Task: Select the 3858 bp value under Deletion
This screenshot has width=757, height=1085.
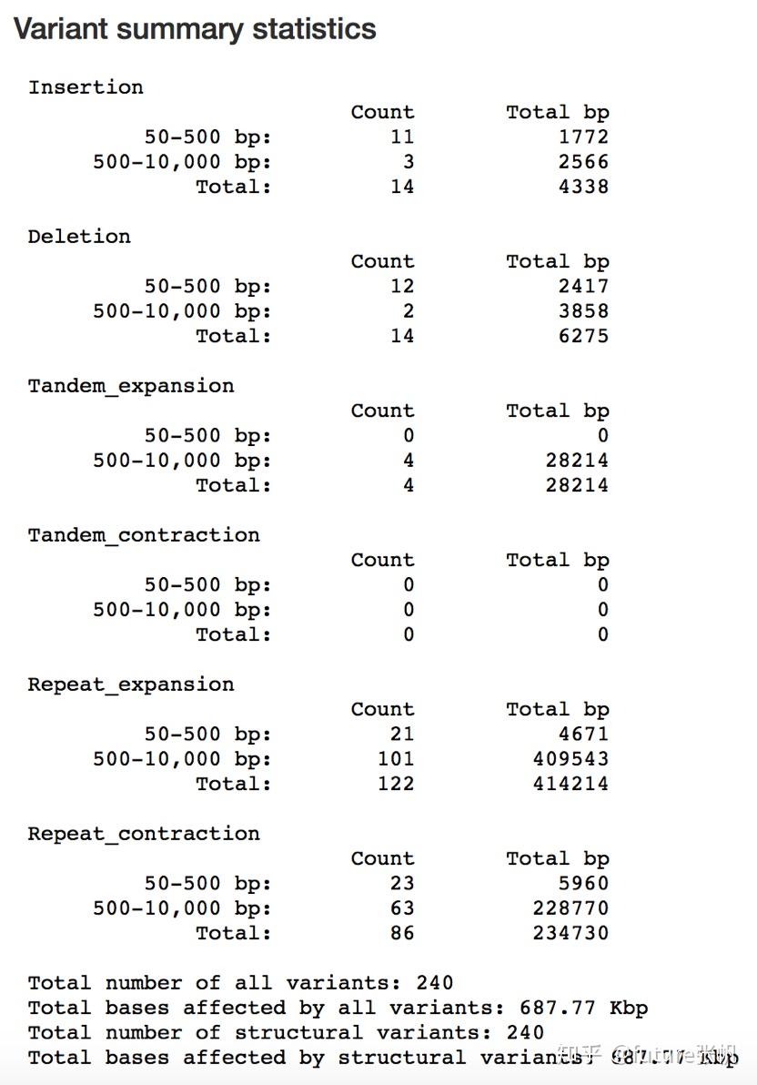Action: tap(584, 310)
